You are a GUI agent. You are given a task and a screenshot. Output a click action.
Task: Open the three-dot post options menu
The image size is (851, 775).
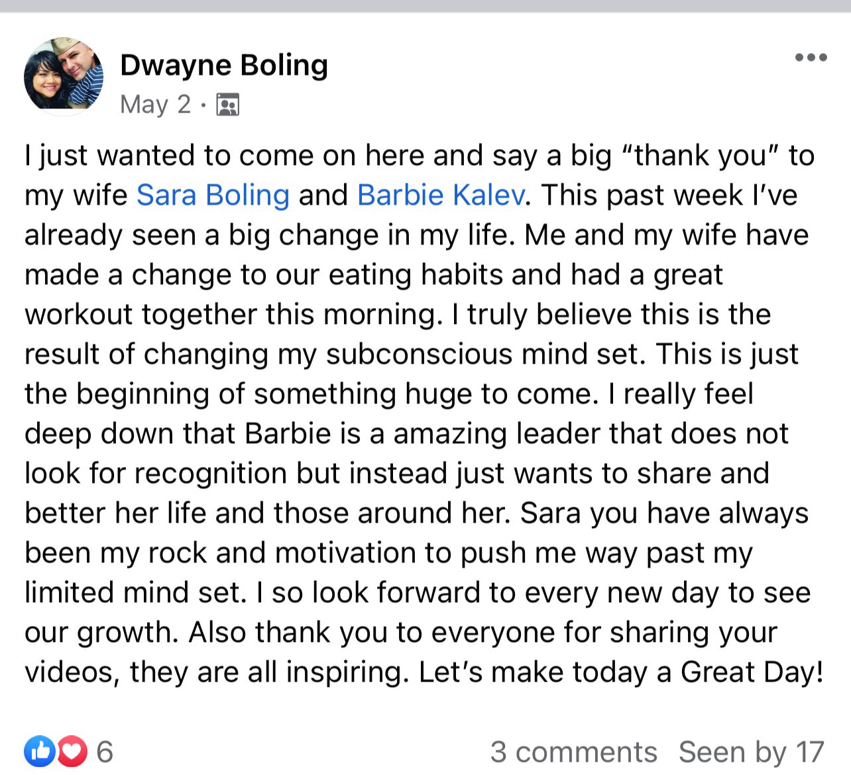click(x=811, y=58)
